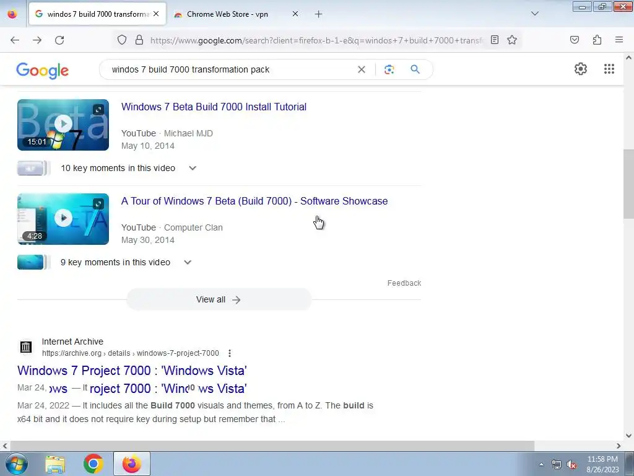Go back to the previous page

click(15, 40)
